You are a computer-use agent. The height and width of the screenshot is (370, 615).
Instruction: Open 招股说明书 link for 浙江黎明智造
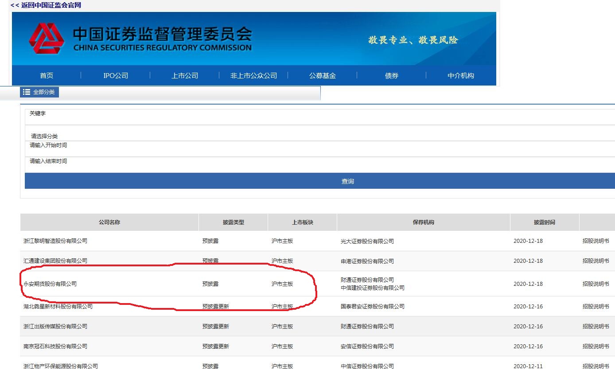click(x=596, y=241)
